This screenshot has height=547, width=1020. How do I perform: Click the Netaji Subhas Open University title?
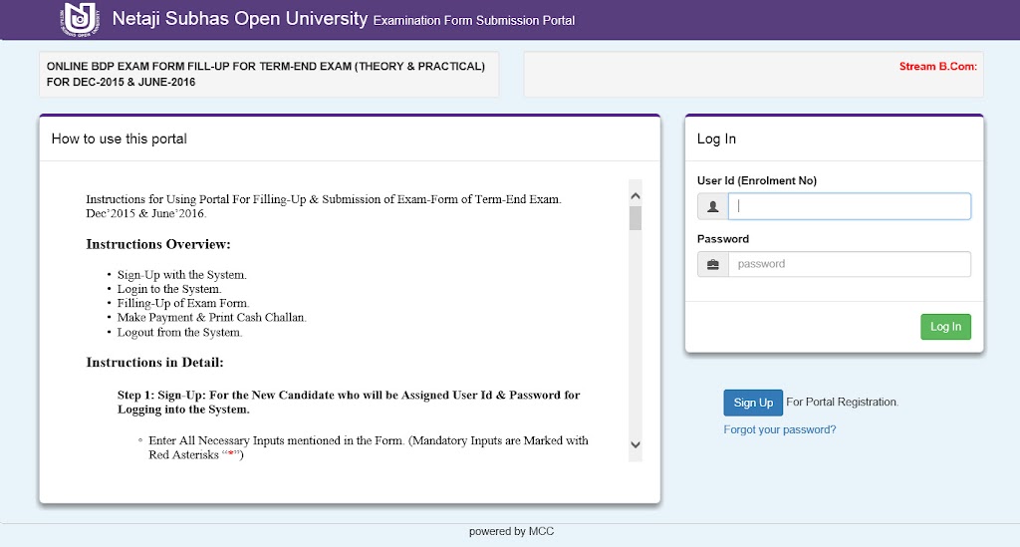click(240, 18)
